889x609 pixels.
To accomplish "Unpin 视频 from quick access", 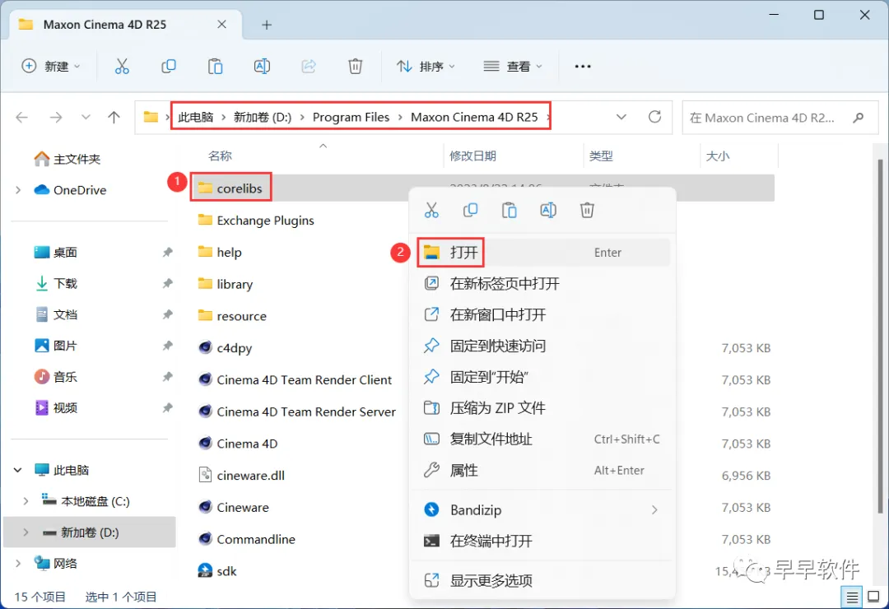I will point(167,407).
